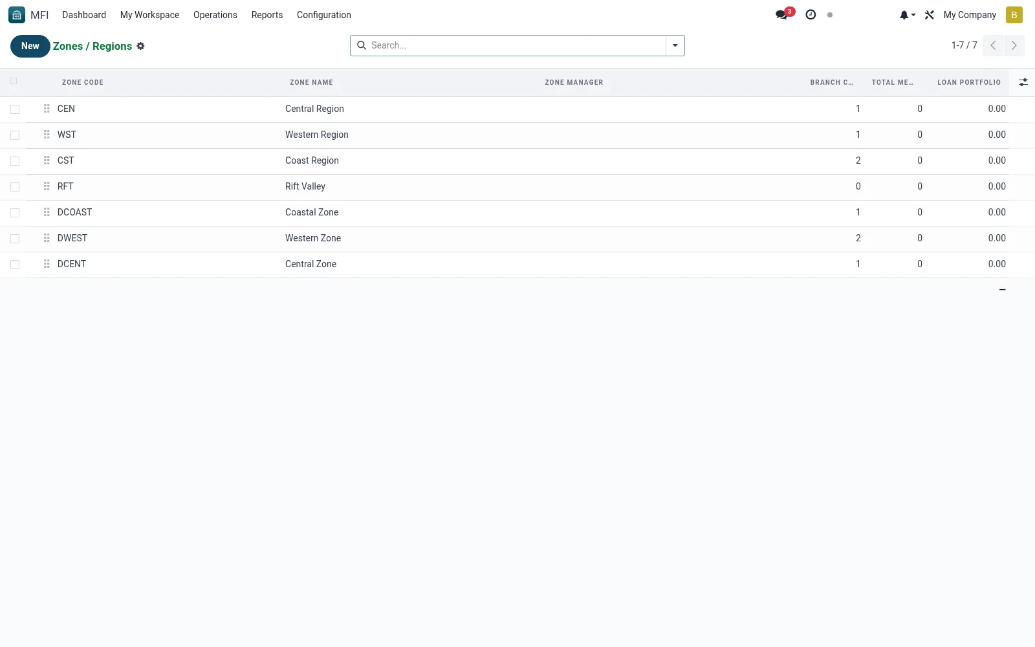
Task: Tick the Rift Valley row checkbox
Action: [15, 187]
